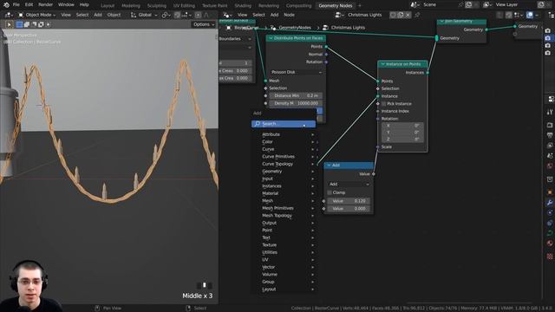Choose the set-new selection mode icon
The height and width of the screenshot is (312, 555).
point(19,24)
